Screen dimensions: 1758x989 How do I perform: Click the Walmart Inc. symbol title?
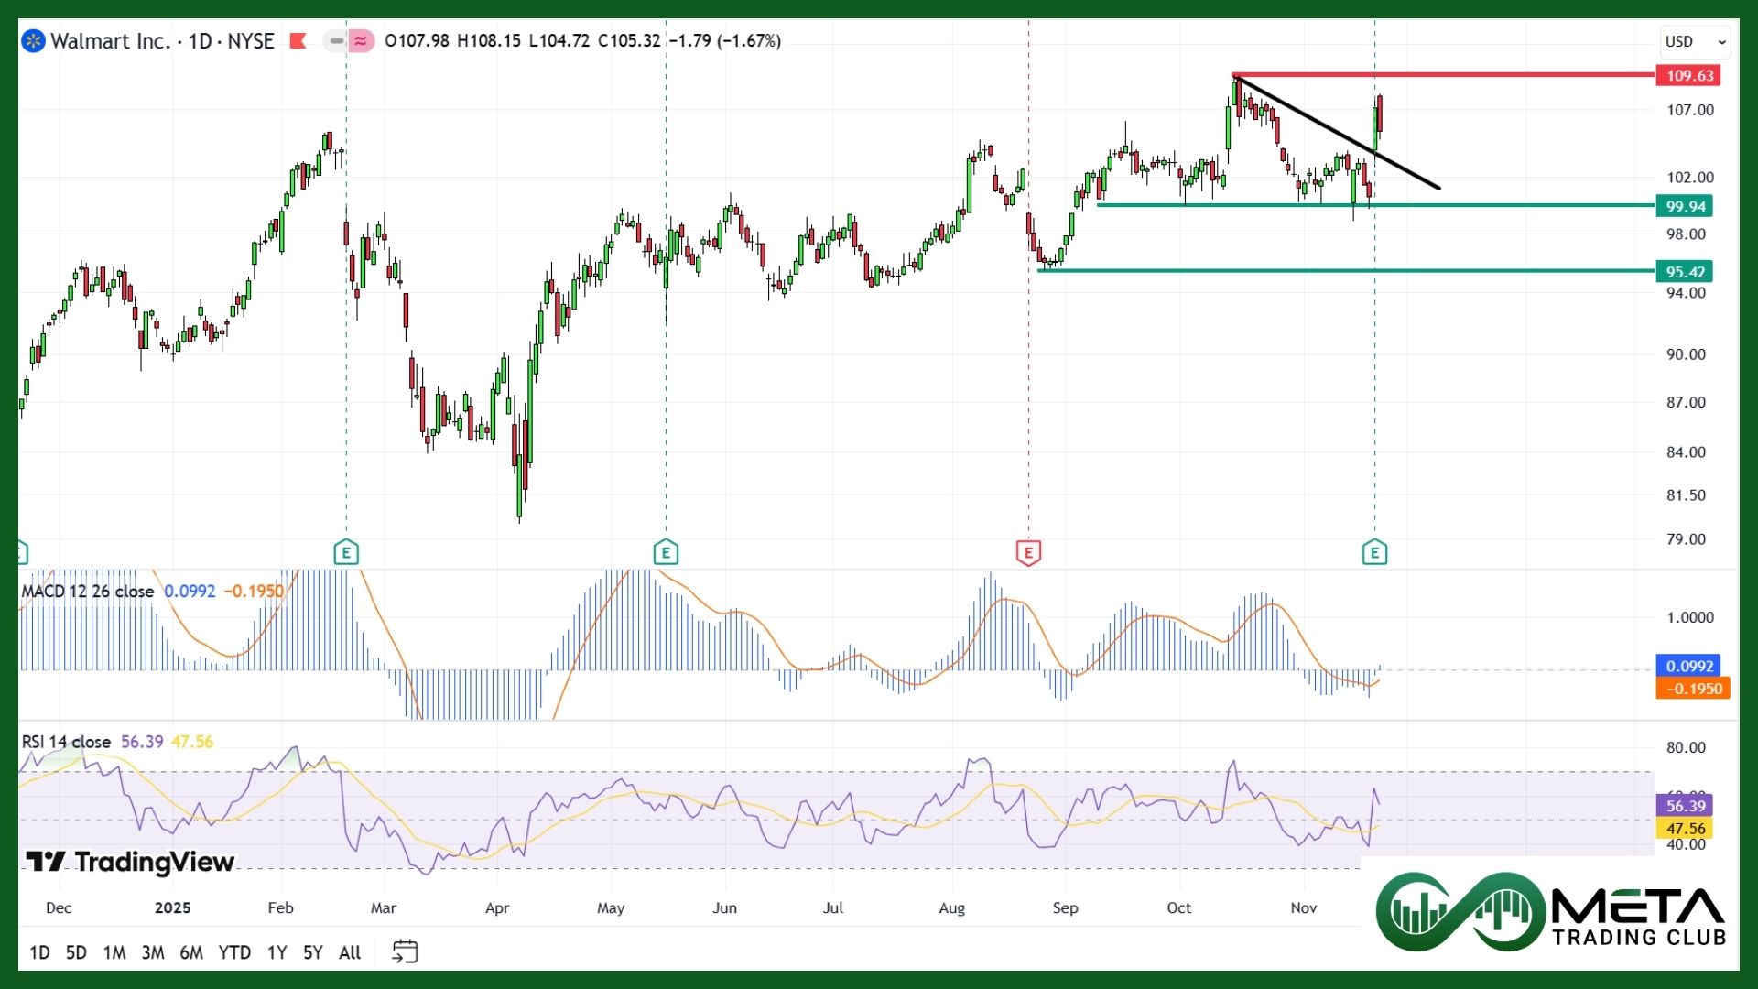[110, 41]
